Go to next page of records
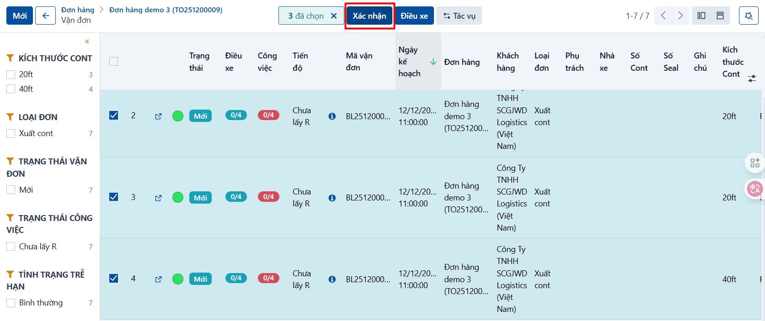765x321 pixels. click(680, 16)
